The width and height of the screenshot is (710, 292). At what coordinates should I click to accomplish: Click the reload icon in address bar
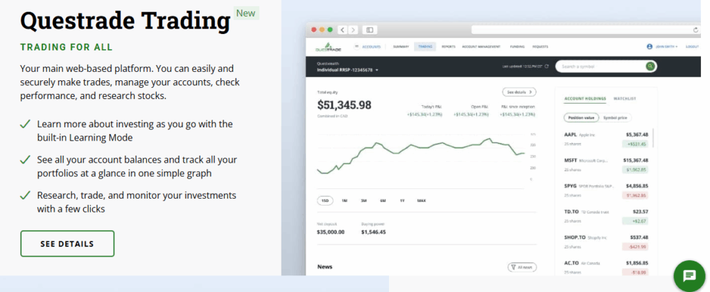click(x=695, y=30)
